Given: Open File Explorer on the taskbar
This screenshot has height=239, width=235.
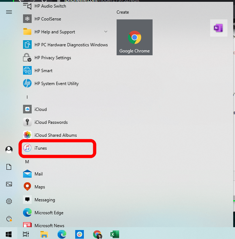Looking at the screenshot, I should tap(44, 234).
